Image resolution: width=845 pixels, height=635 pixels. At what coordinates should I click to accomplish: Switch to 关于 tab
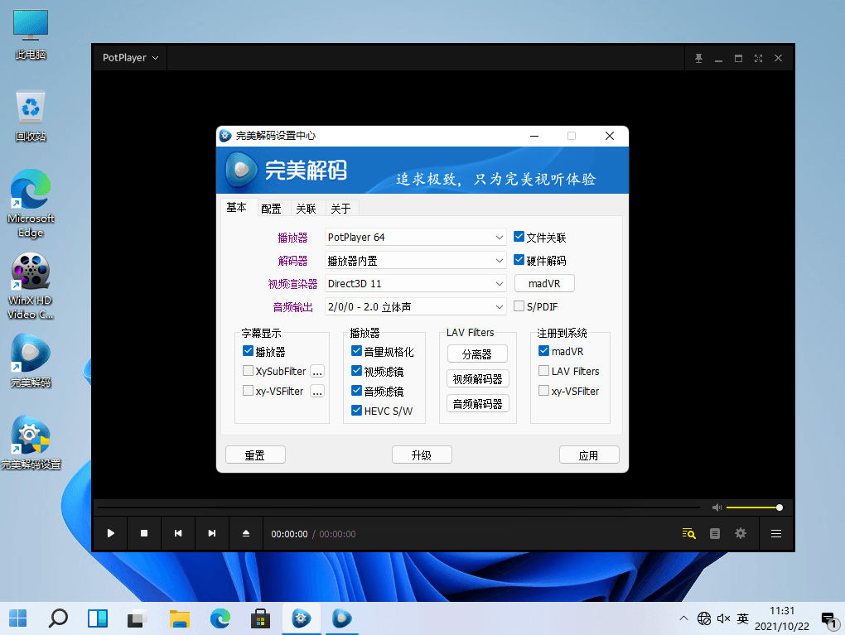click(x=340, y=209)
